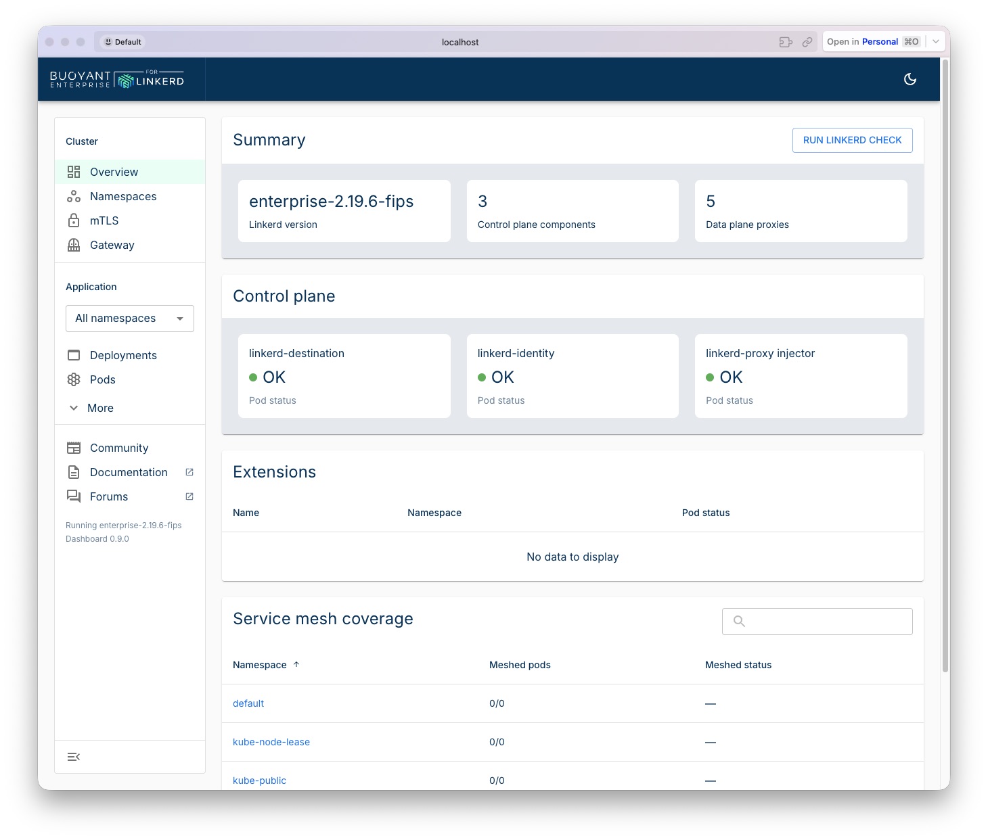Image resolution: width=988 pixels, height=840 pixels.
Task: Click the Default profile badge
Action: coord(122,41)
